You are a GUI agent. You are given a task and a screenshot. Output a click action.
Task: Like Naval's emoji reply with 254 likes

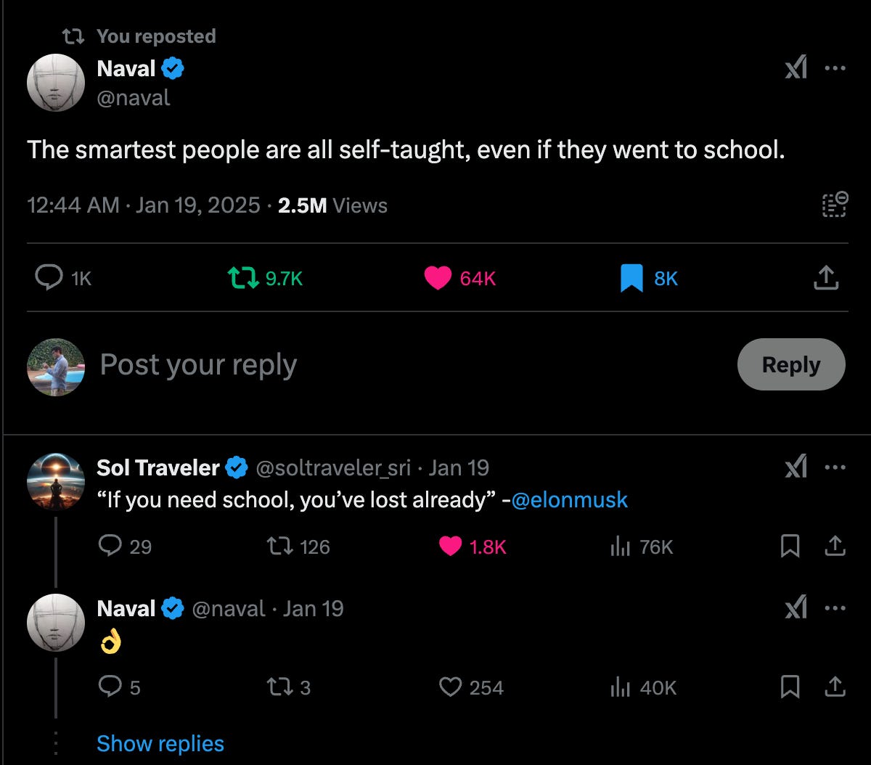tap(451, 687)
